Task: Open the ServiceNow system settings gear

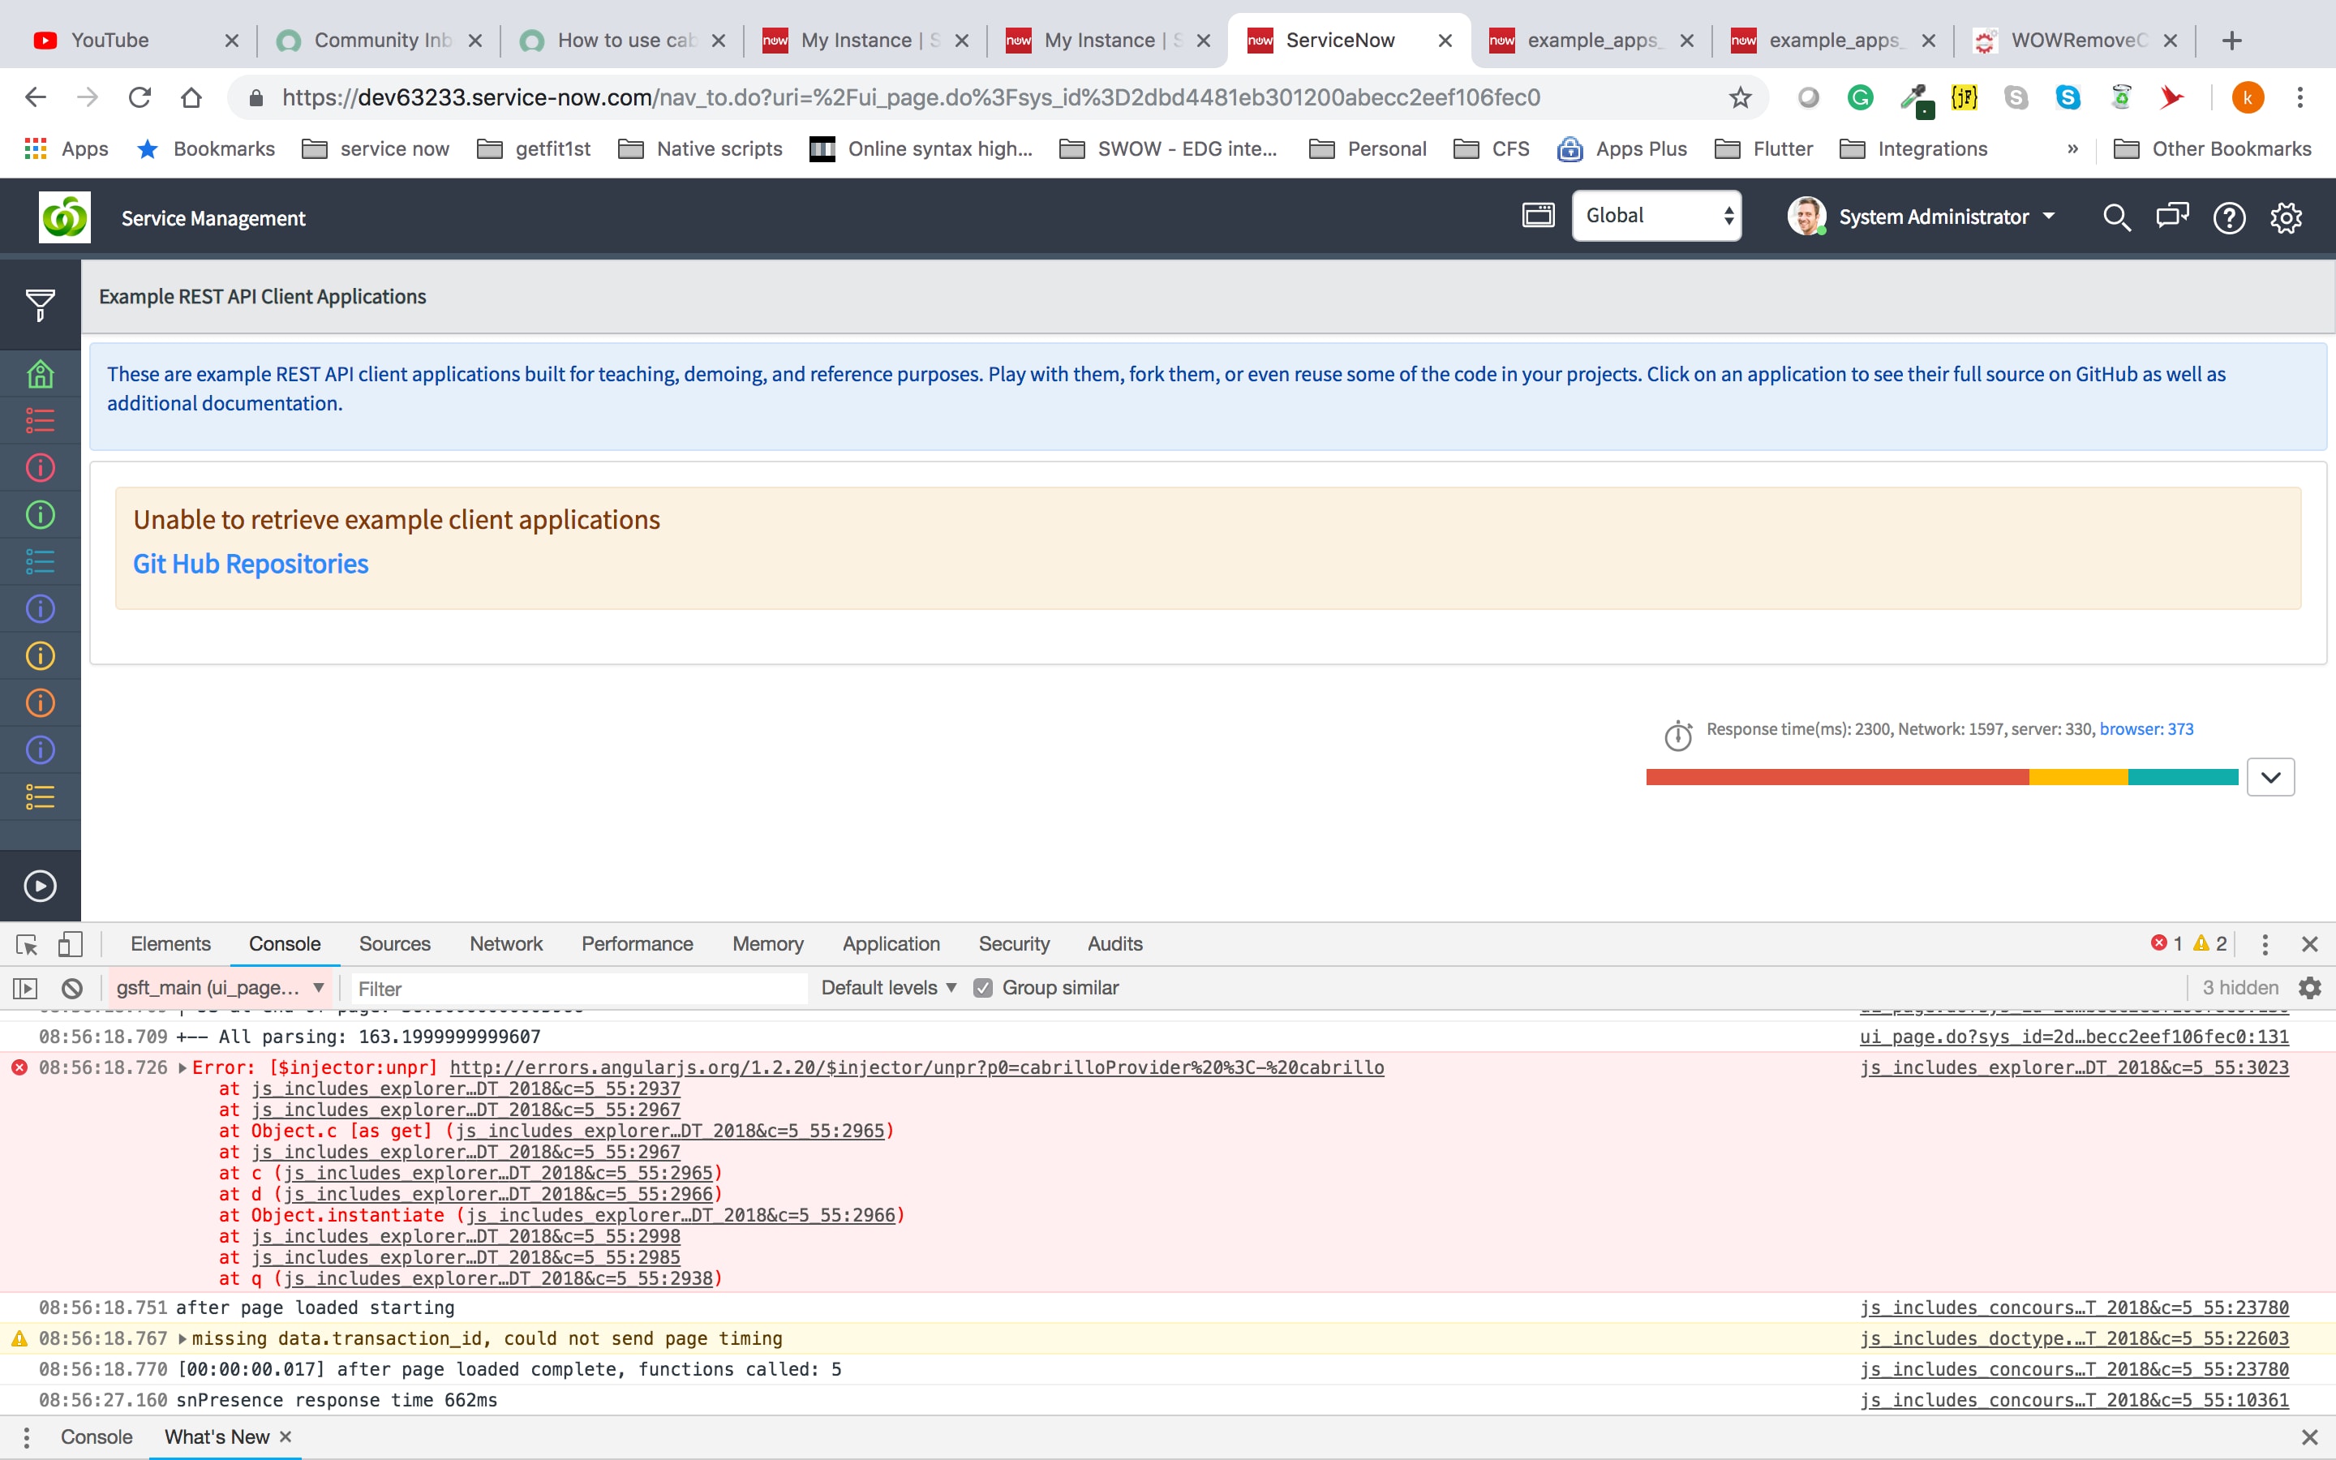Action: [x=2286, y=217]
